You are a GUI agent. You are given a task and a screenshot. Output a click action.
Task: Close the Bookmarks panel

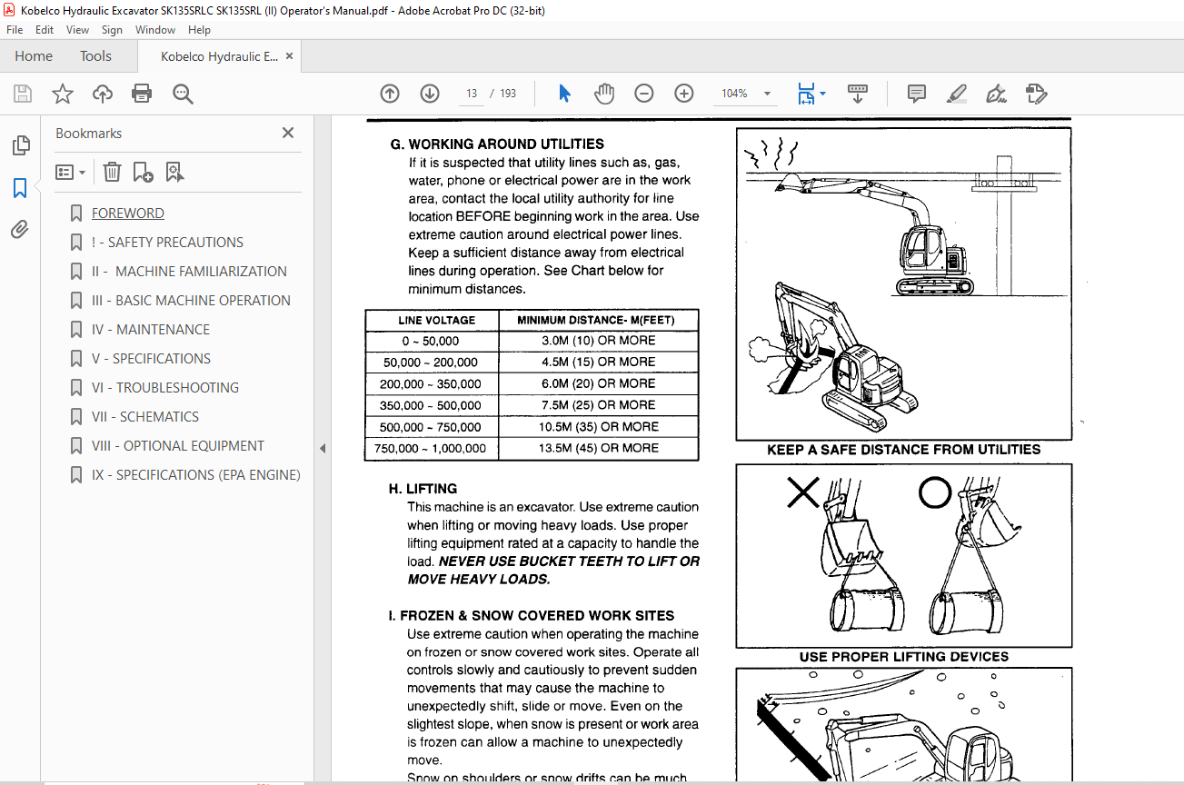coord(288,133)
